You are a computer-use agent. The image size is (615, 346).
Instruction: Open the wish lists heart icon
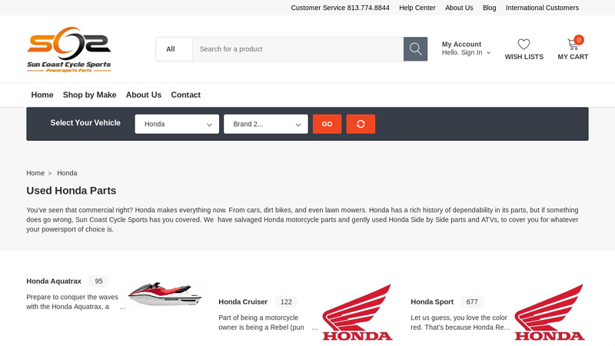tap(524, 45)
